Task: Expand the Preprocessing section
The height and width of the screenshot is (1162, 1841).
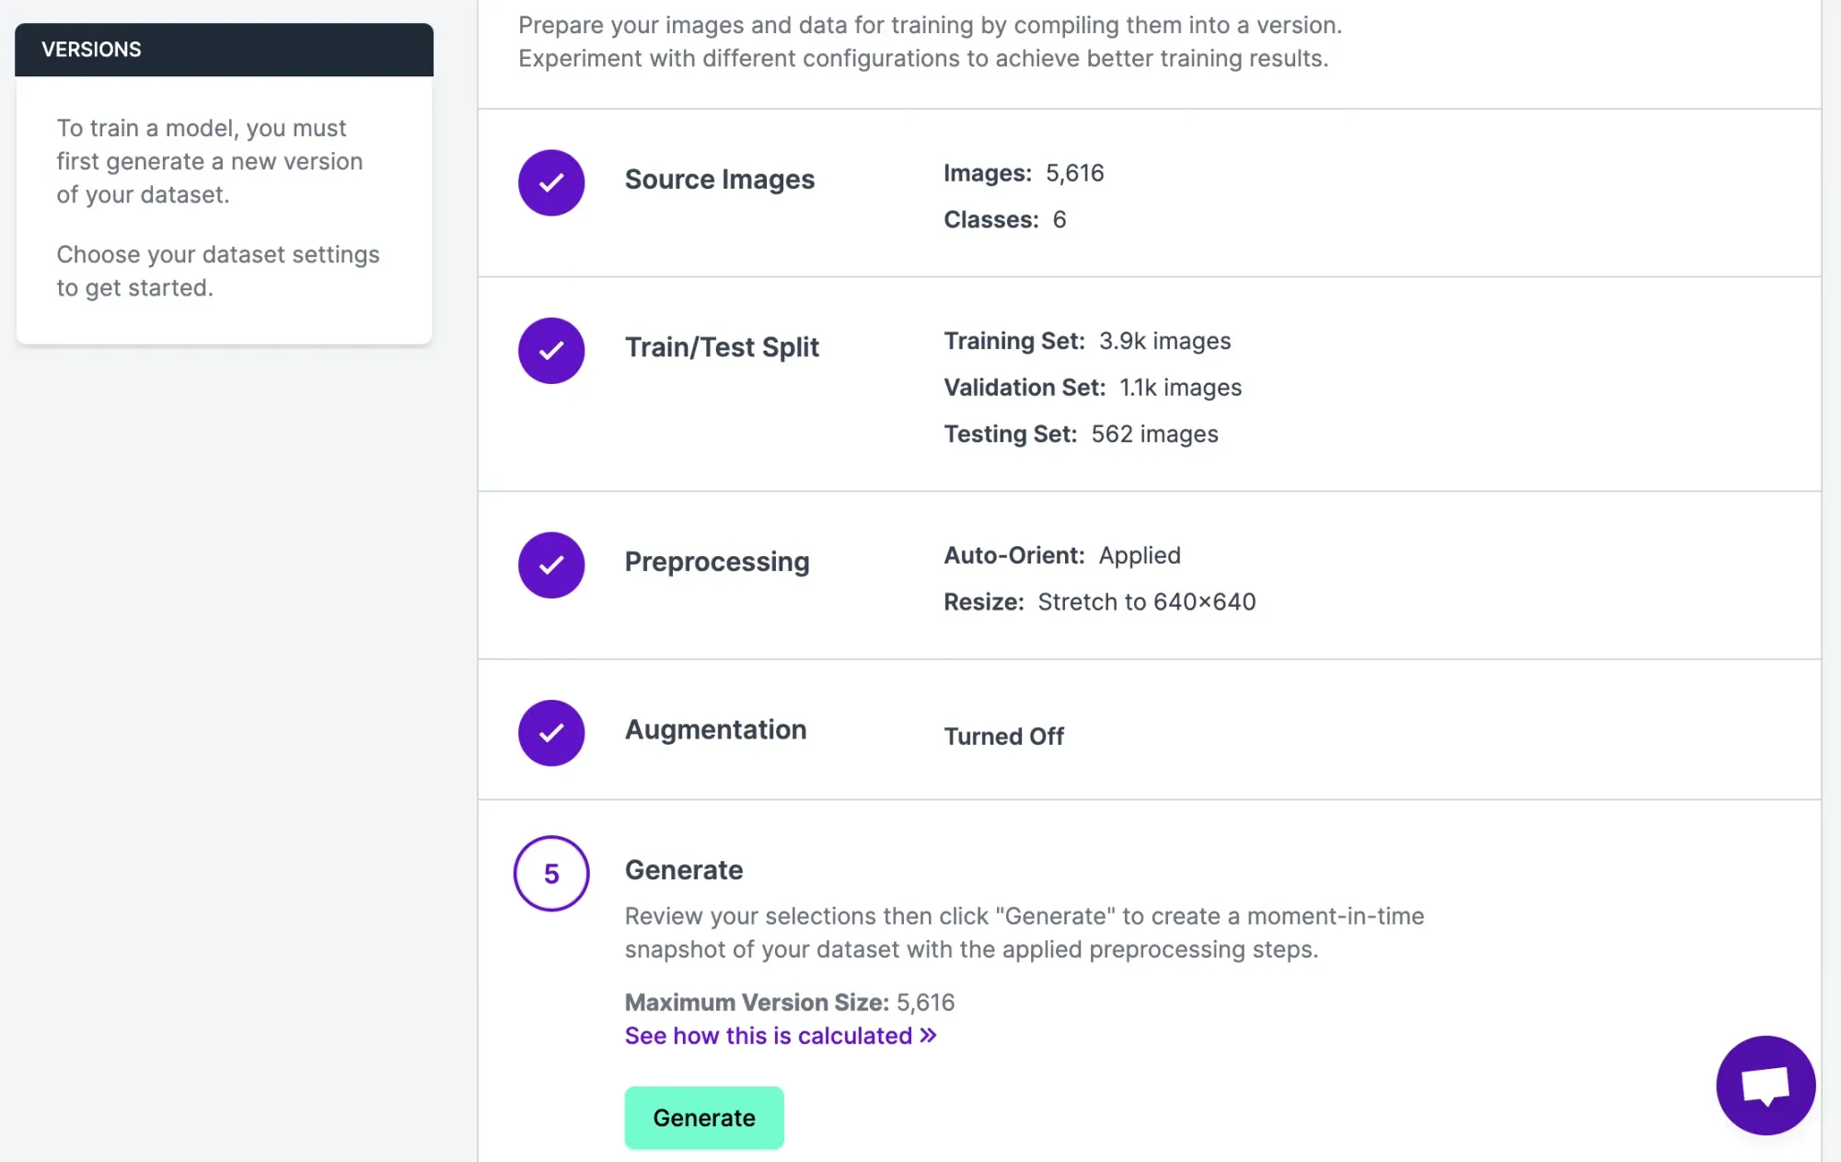Action: point(716,562)
